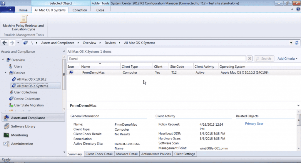Open the Malware Detail tab

click(127, 154)
